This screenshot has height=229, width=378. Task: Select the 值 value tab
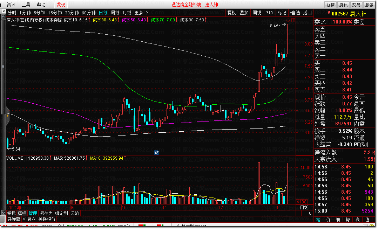(367, 219)
